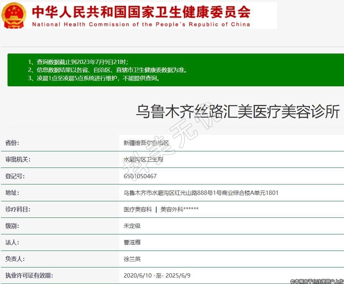Click the second notice about provincial data
The image size is (344, 284).
click(x=107, y=70)
